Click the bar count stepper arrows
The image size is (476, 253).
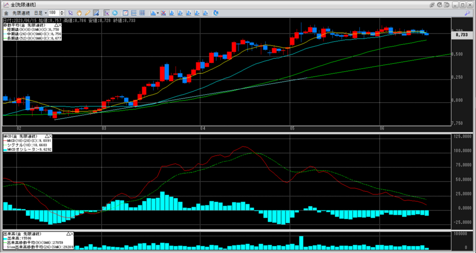62,13
